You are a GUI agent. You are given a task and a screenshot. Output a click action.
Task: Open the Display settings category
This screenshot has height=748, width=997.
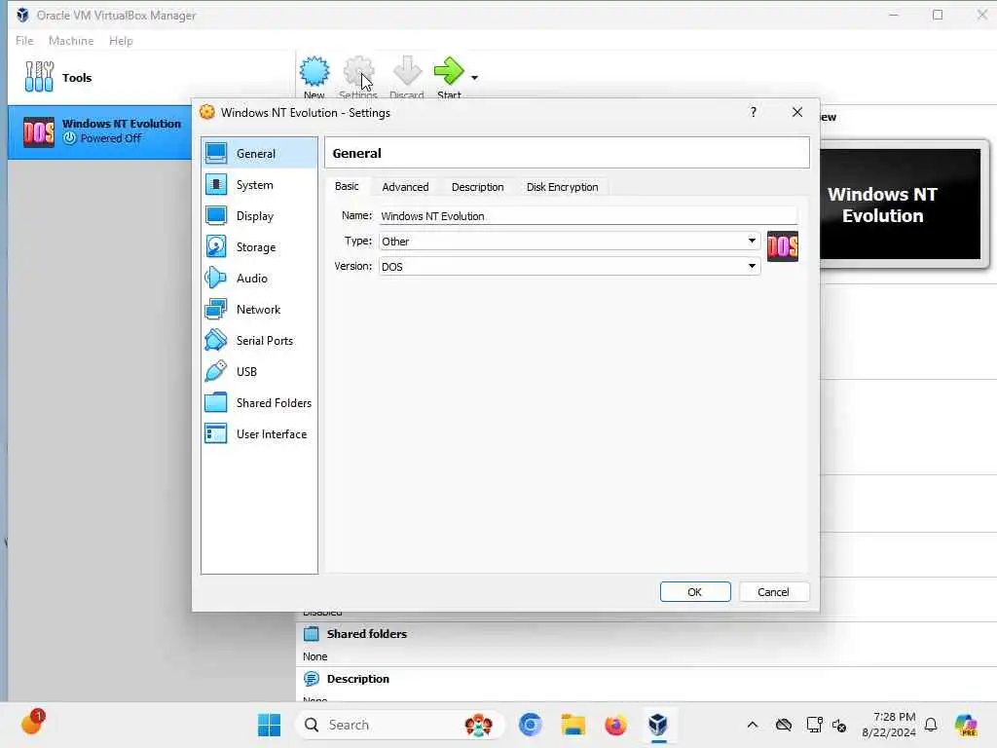[x=259, y=215]
